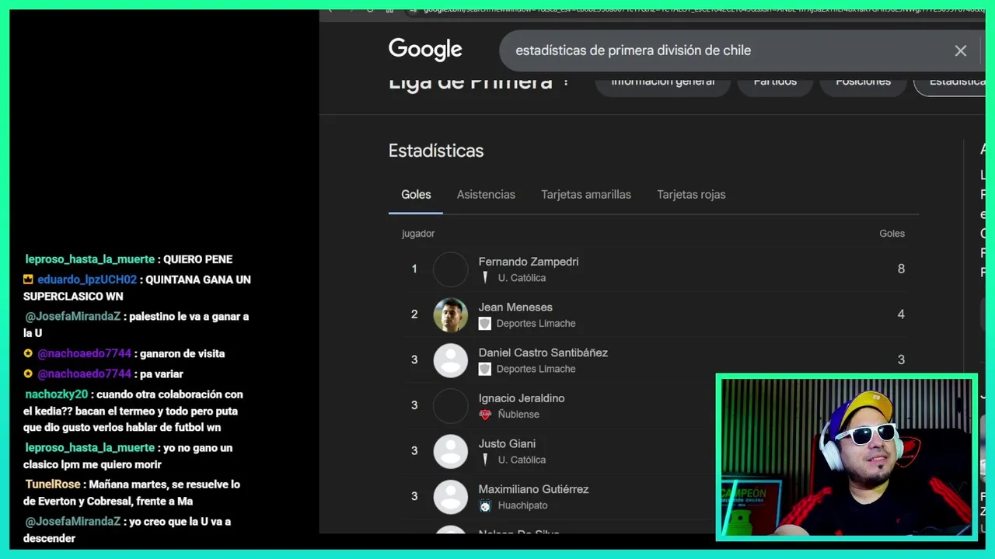Image resolution: width=995 pixels, height=559 pixels.
Task: Click badge icon beside 'pa variar' message
Action: [x=28, y=374]
